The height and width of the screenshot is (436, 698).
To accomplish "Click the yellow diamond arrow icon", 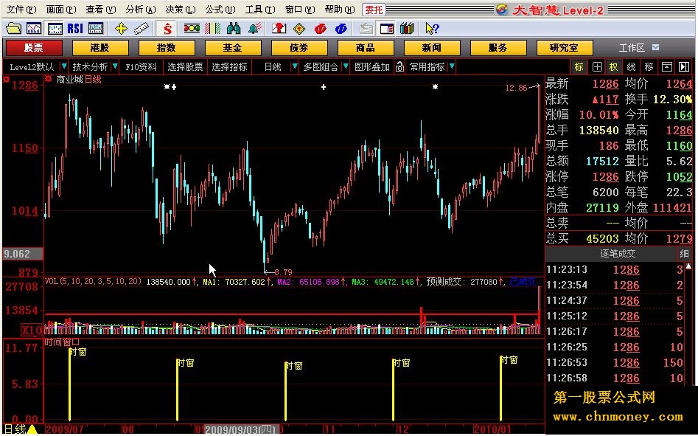I will tap(299, 29).
